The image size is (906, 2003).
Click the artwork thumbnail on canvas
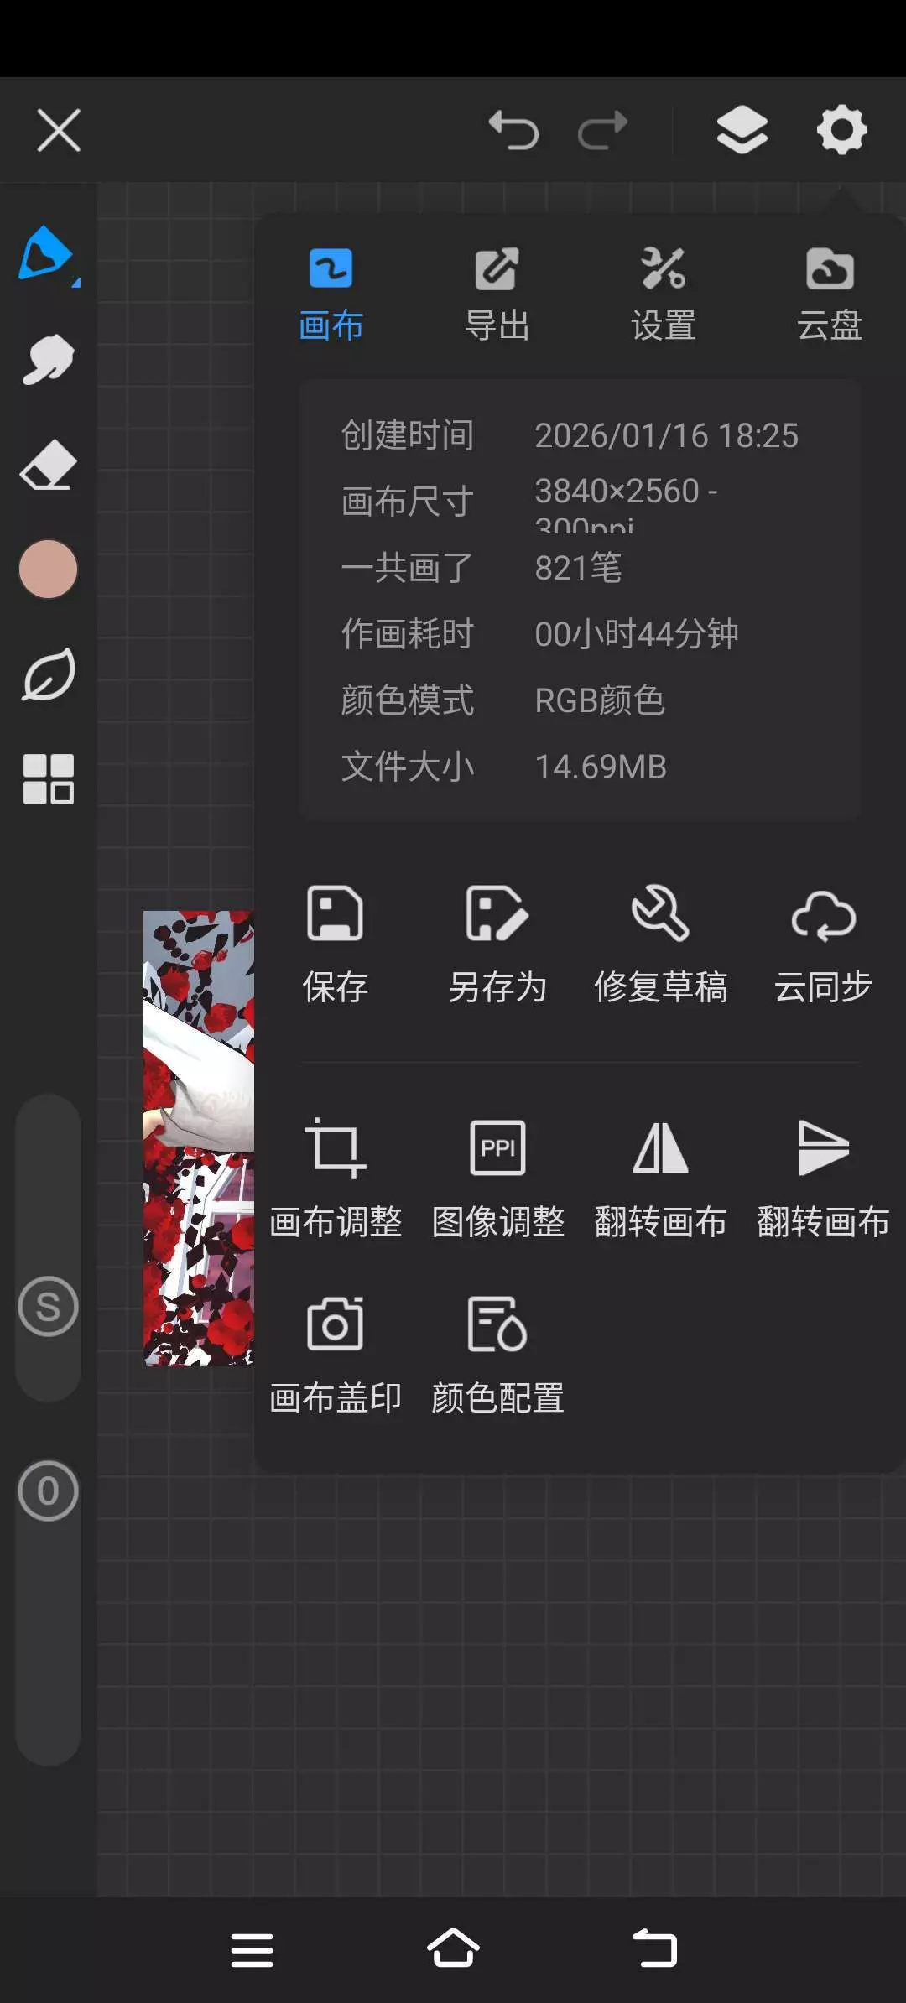click(x=199, y=1138)
